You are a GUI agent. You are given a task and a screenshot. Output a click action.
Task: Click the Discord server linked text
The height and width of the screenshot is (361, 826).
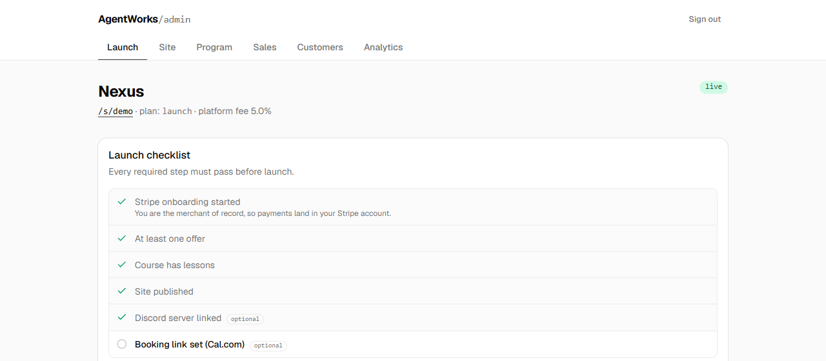pos(178,318)
